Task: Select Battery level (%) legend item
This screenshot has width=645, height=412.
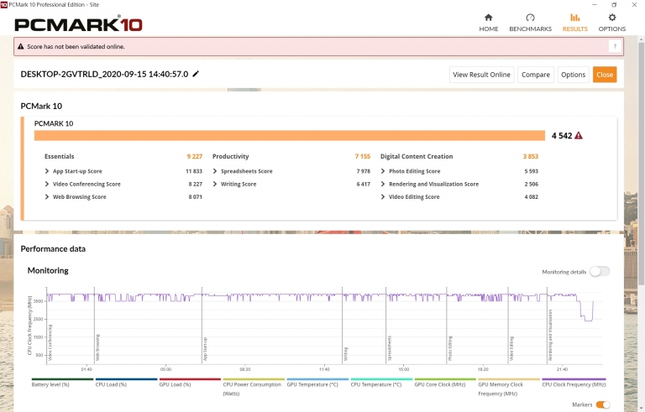Action: pos(62,383)
